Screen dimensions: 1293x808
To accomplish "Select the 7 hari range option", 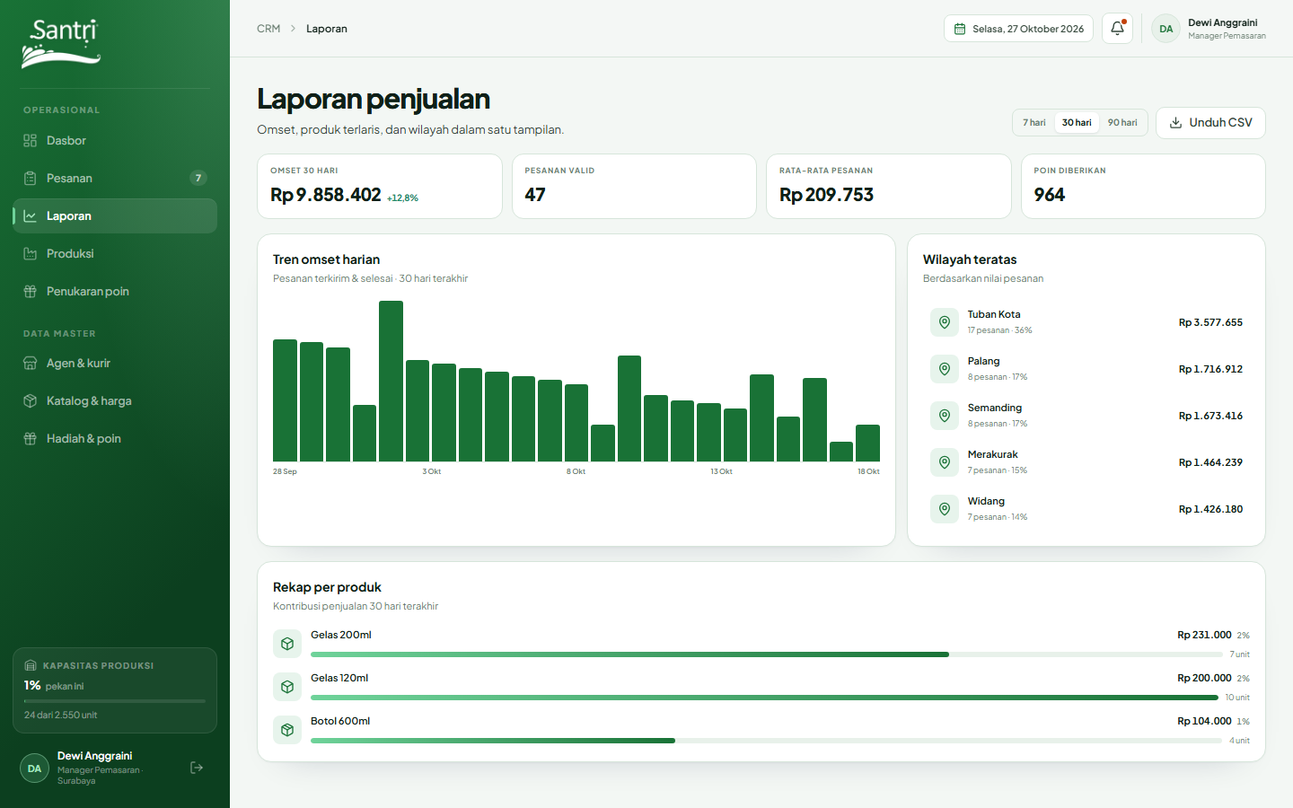I will 1034,123.
